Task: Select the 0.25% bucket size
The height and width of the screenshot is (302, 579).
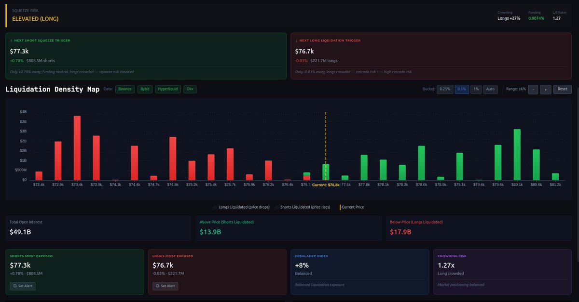Action: point(445,89)
